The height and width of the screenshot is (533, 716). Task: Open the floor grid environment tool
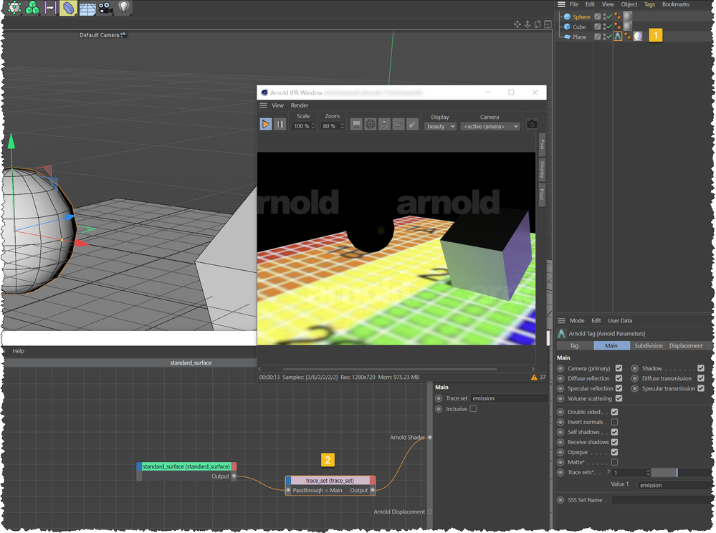(87, 8)
